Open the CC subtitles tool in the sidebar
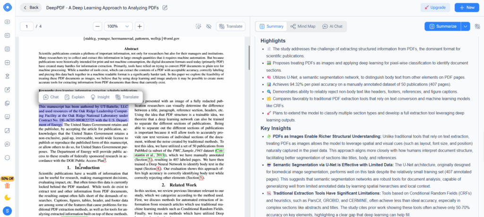The height and width of the screenshot is (217, 484). (x=8, y=35)
